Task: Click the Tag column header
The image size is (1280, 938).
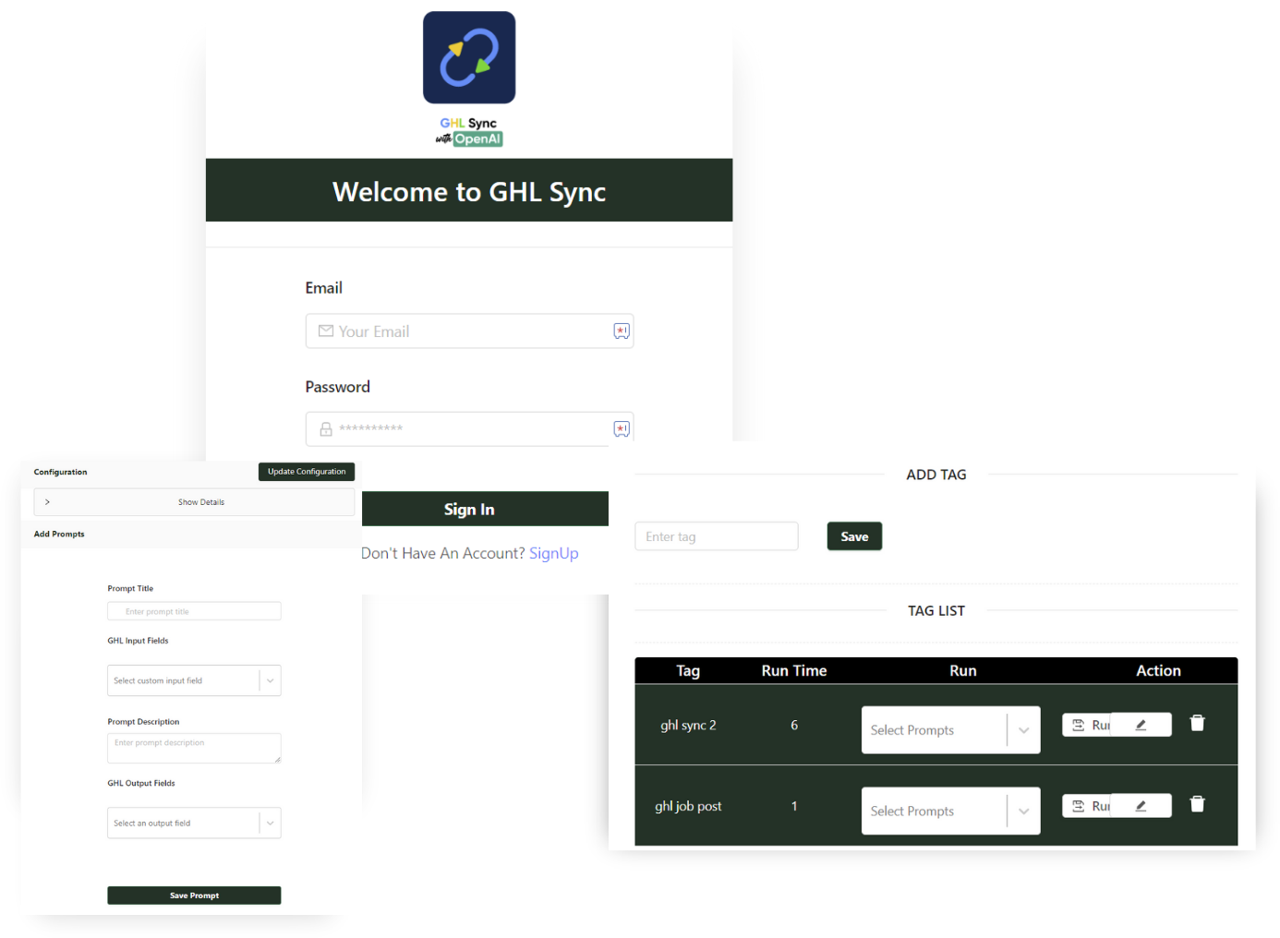Action: (x=688, y=671)
